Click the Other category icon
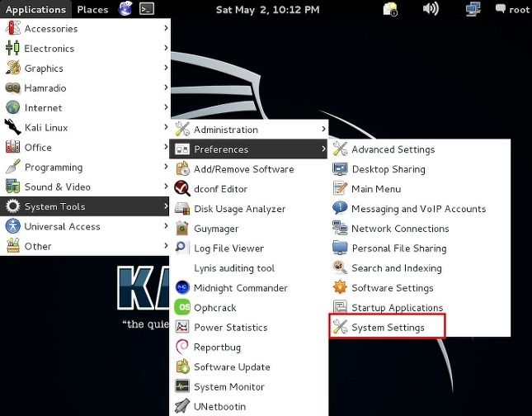532x416 pixels. point(13,246)
